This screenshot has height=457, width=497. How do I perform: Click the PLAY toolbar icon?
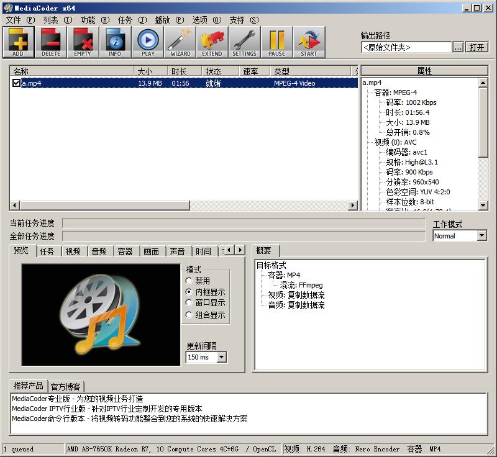[148, 42]
